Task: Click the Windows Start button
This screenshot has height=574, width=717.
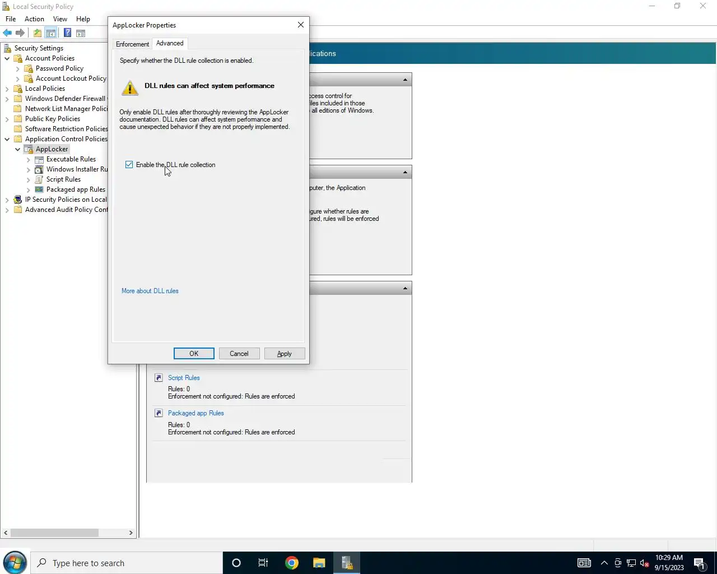Action: click(15, 563)
